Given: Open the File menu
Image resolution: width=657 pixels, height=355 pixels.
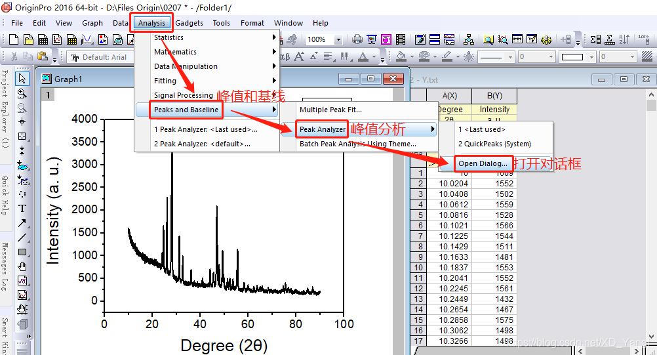Looking at the screenshot, I should (x=17, y=23).
